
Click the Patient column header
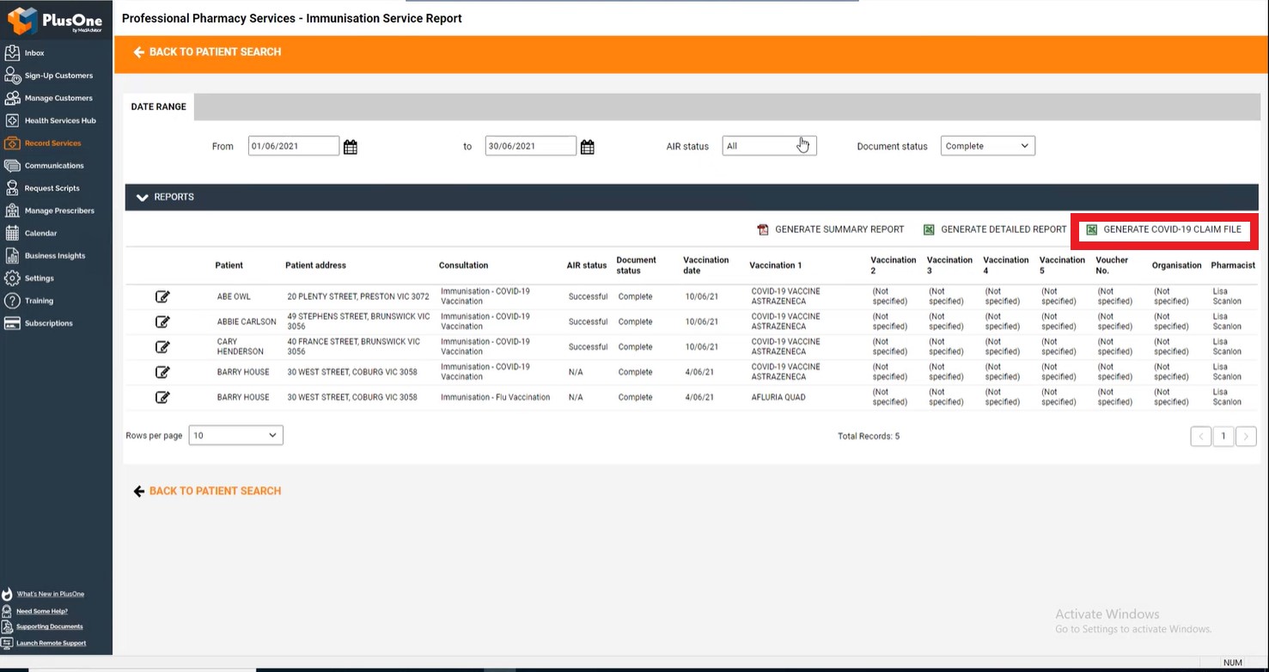pos(229,266)
